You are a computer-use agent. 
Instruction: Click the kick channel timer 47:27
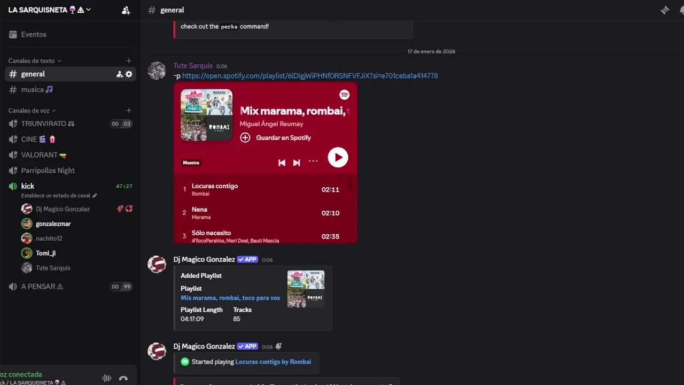pos(124,187)
